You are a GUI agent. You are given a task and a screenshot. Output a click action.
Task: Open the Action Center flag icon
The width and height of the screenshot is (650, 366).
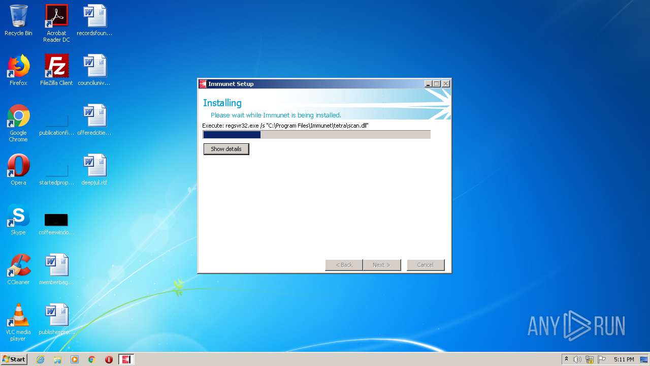click(602, 359)
